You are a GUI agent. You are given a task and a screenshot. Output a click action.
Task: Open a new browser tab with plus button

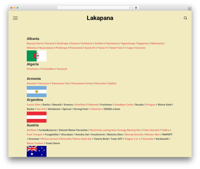190,9
